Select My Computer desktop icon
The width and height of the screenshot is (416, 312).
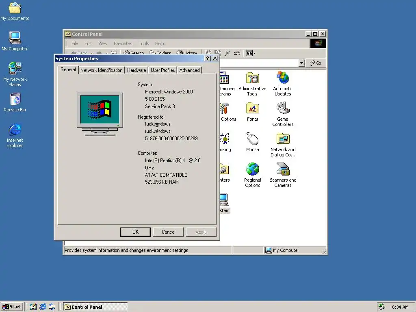(x=15, y=41)
